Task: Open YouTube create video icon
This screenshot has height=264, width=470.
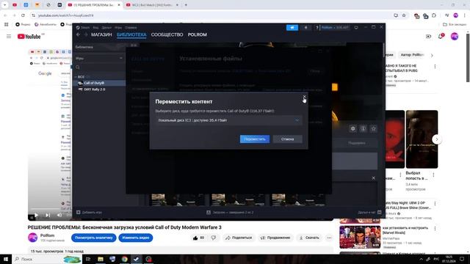Action: (428, 37)
